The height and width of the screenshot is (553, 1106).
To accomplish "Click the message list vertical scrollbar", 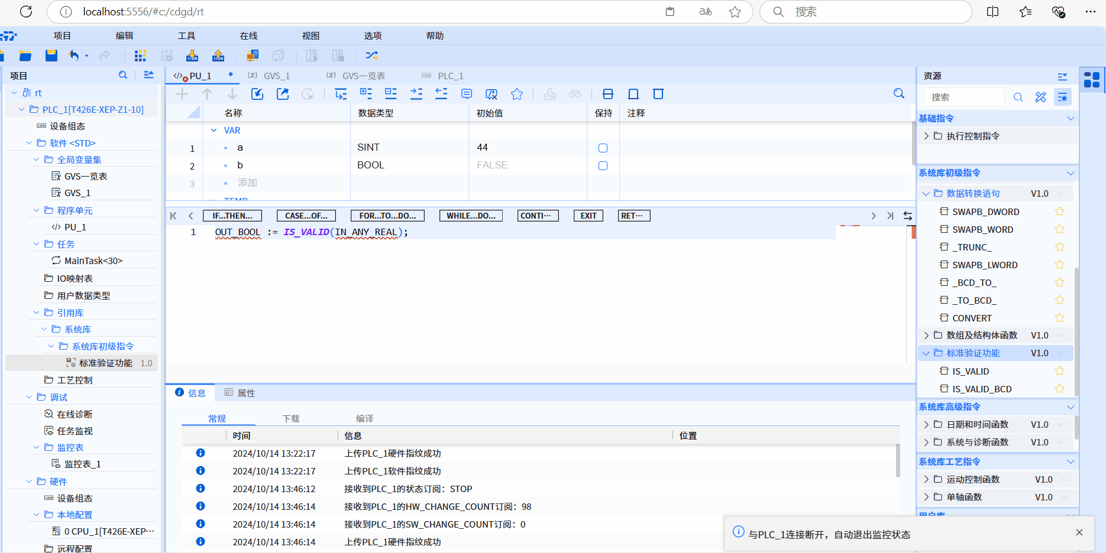I will pyautogui.click(x=897, y=461).
